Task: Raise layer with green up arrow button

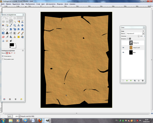Action: tap(127, 81)
